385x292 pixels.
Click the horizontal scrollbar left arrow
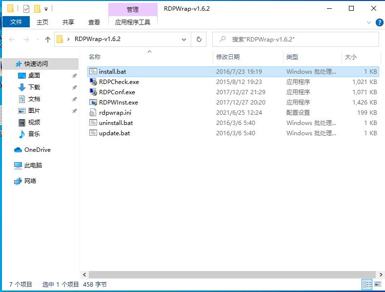click(84, 274)
